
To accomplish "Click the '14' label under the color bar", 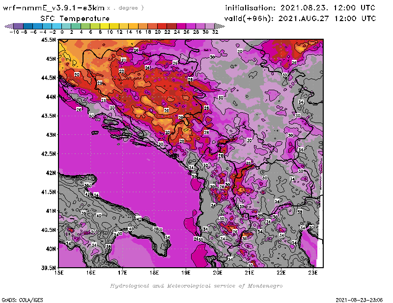I will pos(129,32).
